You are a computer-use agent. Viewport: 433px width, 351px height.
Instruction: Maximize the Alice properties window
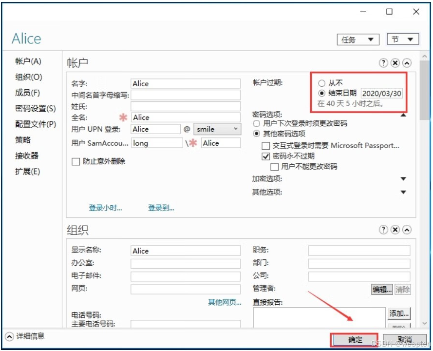click(389, 12)
